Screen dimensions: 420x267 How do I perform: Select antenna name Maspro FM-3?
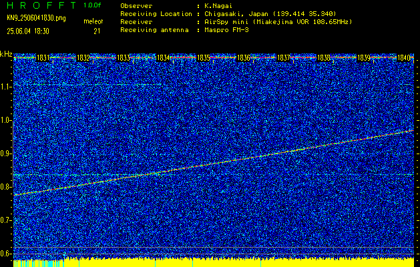click(226, 30)
